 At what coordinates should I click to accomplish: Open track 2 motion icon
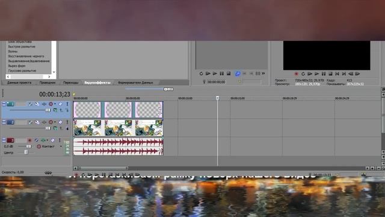pos(37,122)
